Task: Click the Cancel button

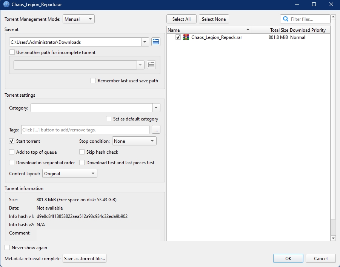Action: coord(321,259)
